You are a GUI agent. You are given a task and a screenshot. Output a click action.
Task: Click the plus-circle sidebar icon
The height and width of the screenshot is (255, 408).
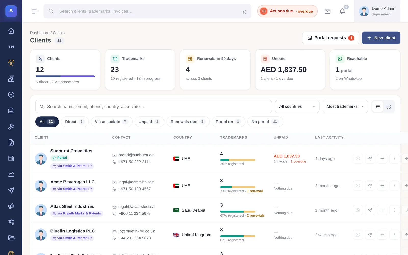click(x=11, y=95)
